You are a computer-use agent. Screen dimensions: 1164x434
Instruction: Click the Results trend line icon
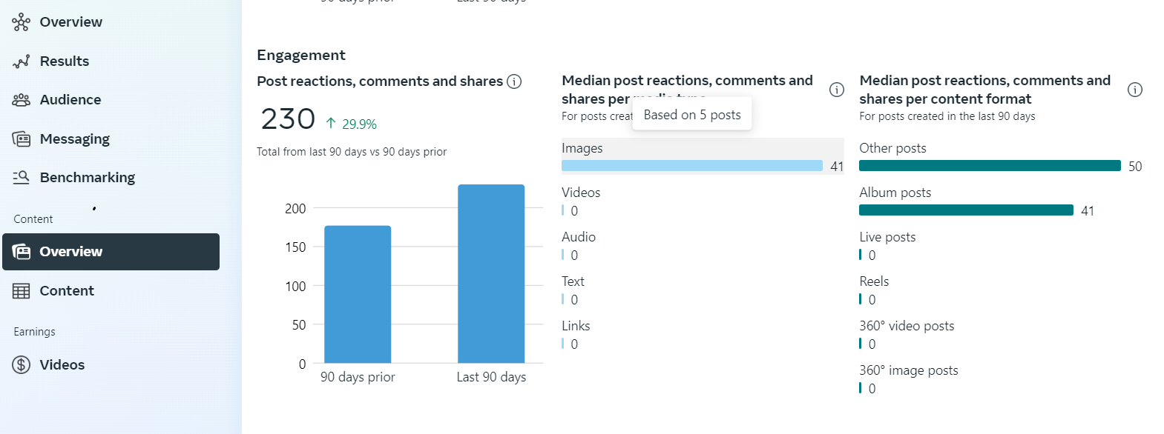tap(21, 61)
